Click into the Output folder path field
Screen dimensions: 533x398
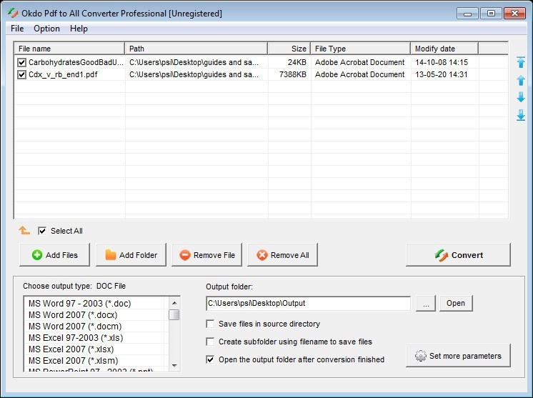(309, 303)
